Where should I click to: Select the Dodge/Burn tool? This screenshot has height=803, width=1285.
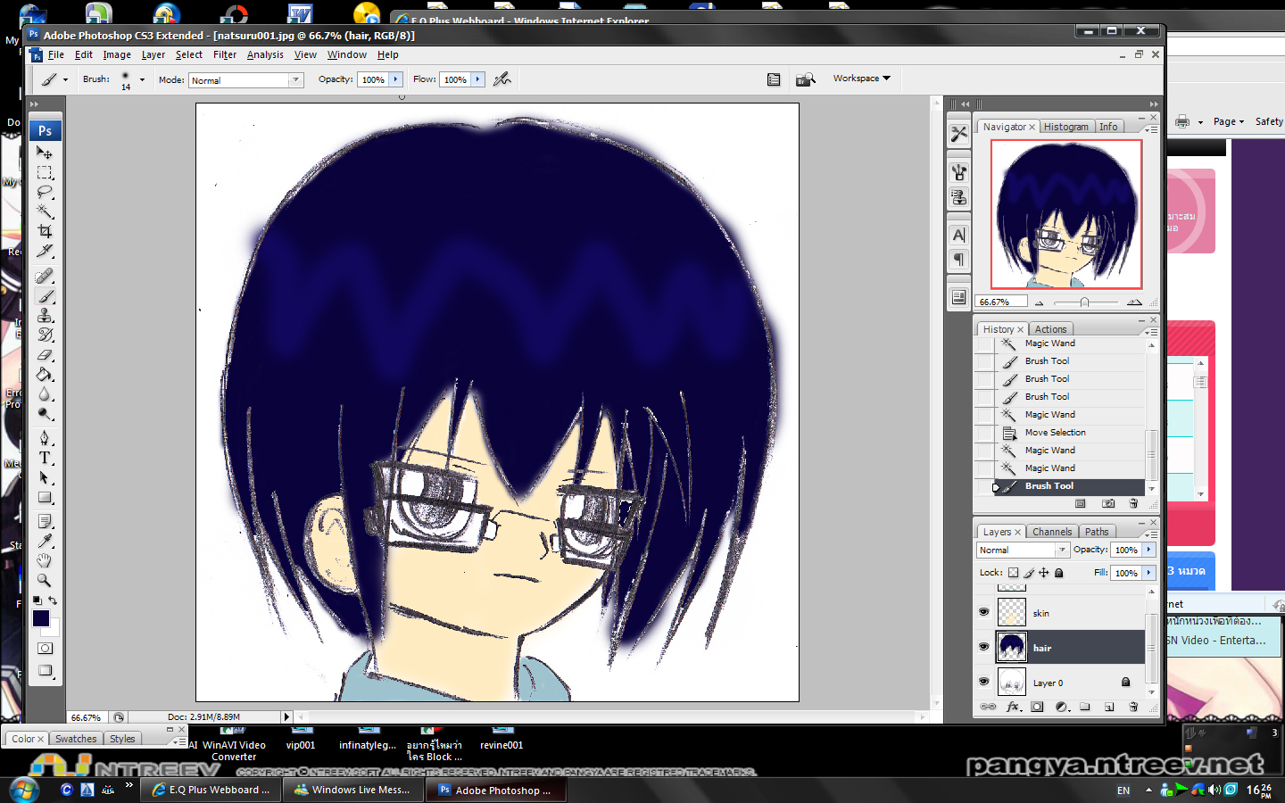click(x=45, y=414)
